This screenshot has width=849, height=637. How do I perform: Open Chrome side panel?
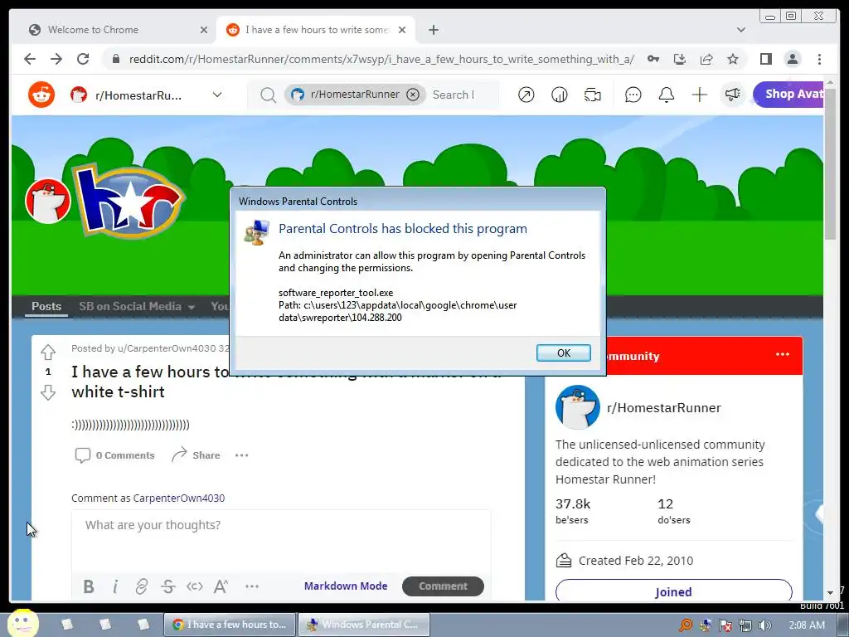[765, 59]
